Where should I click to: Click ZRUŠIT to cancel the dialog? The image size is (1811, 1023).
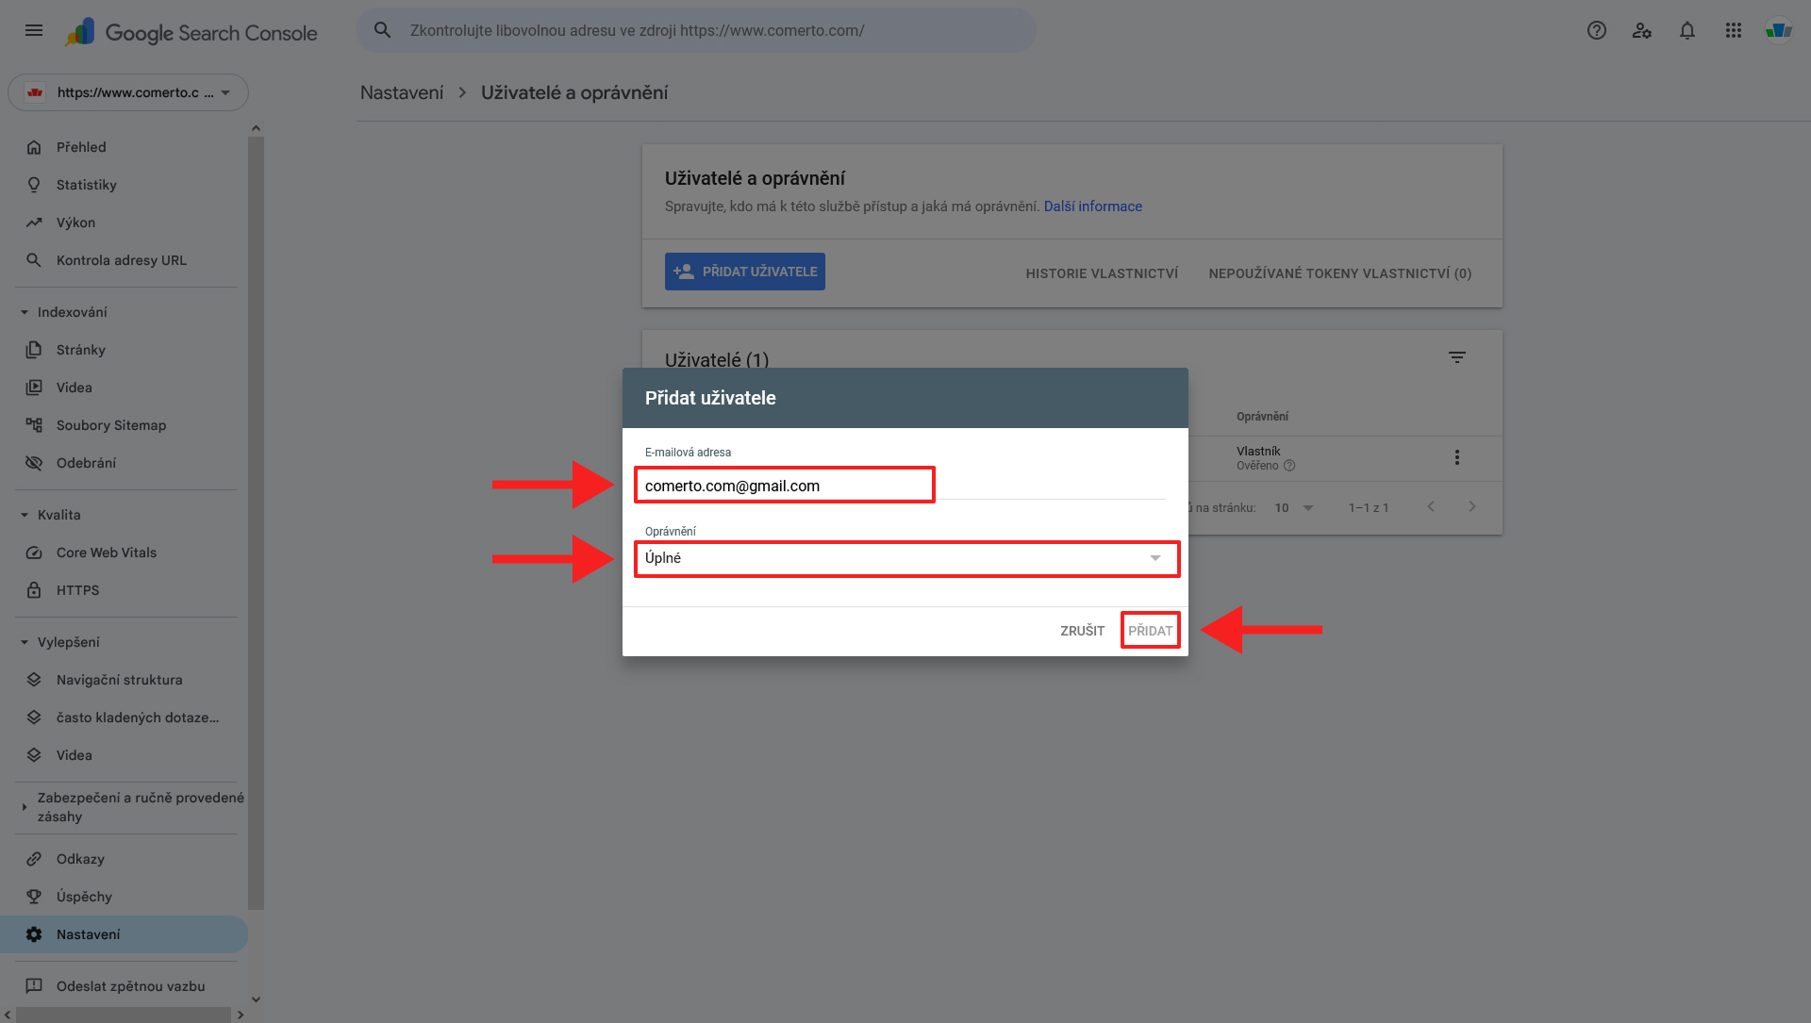[x=1082, y=631]
